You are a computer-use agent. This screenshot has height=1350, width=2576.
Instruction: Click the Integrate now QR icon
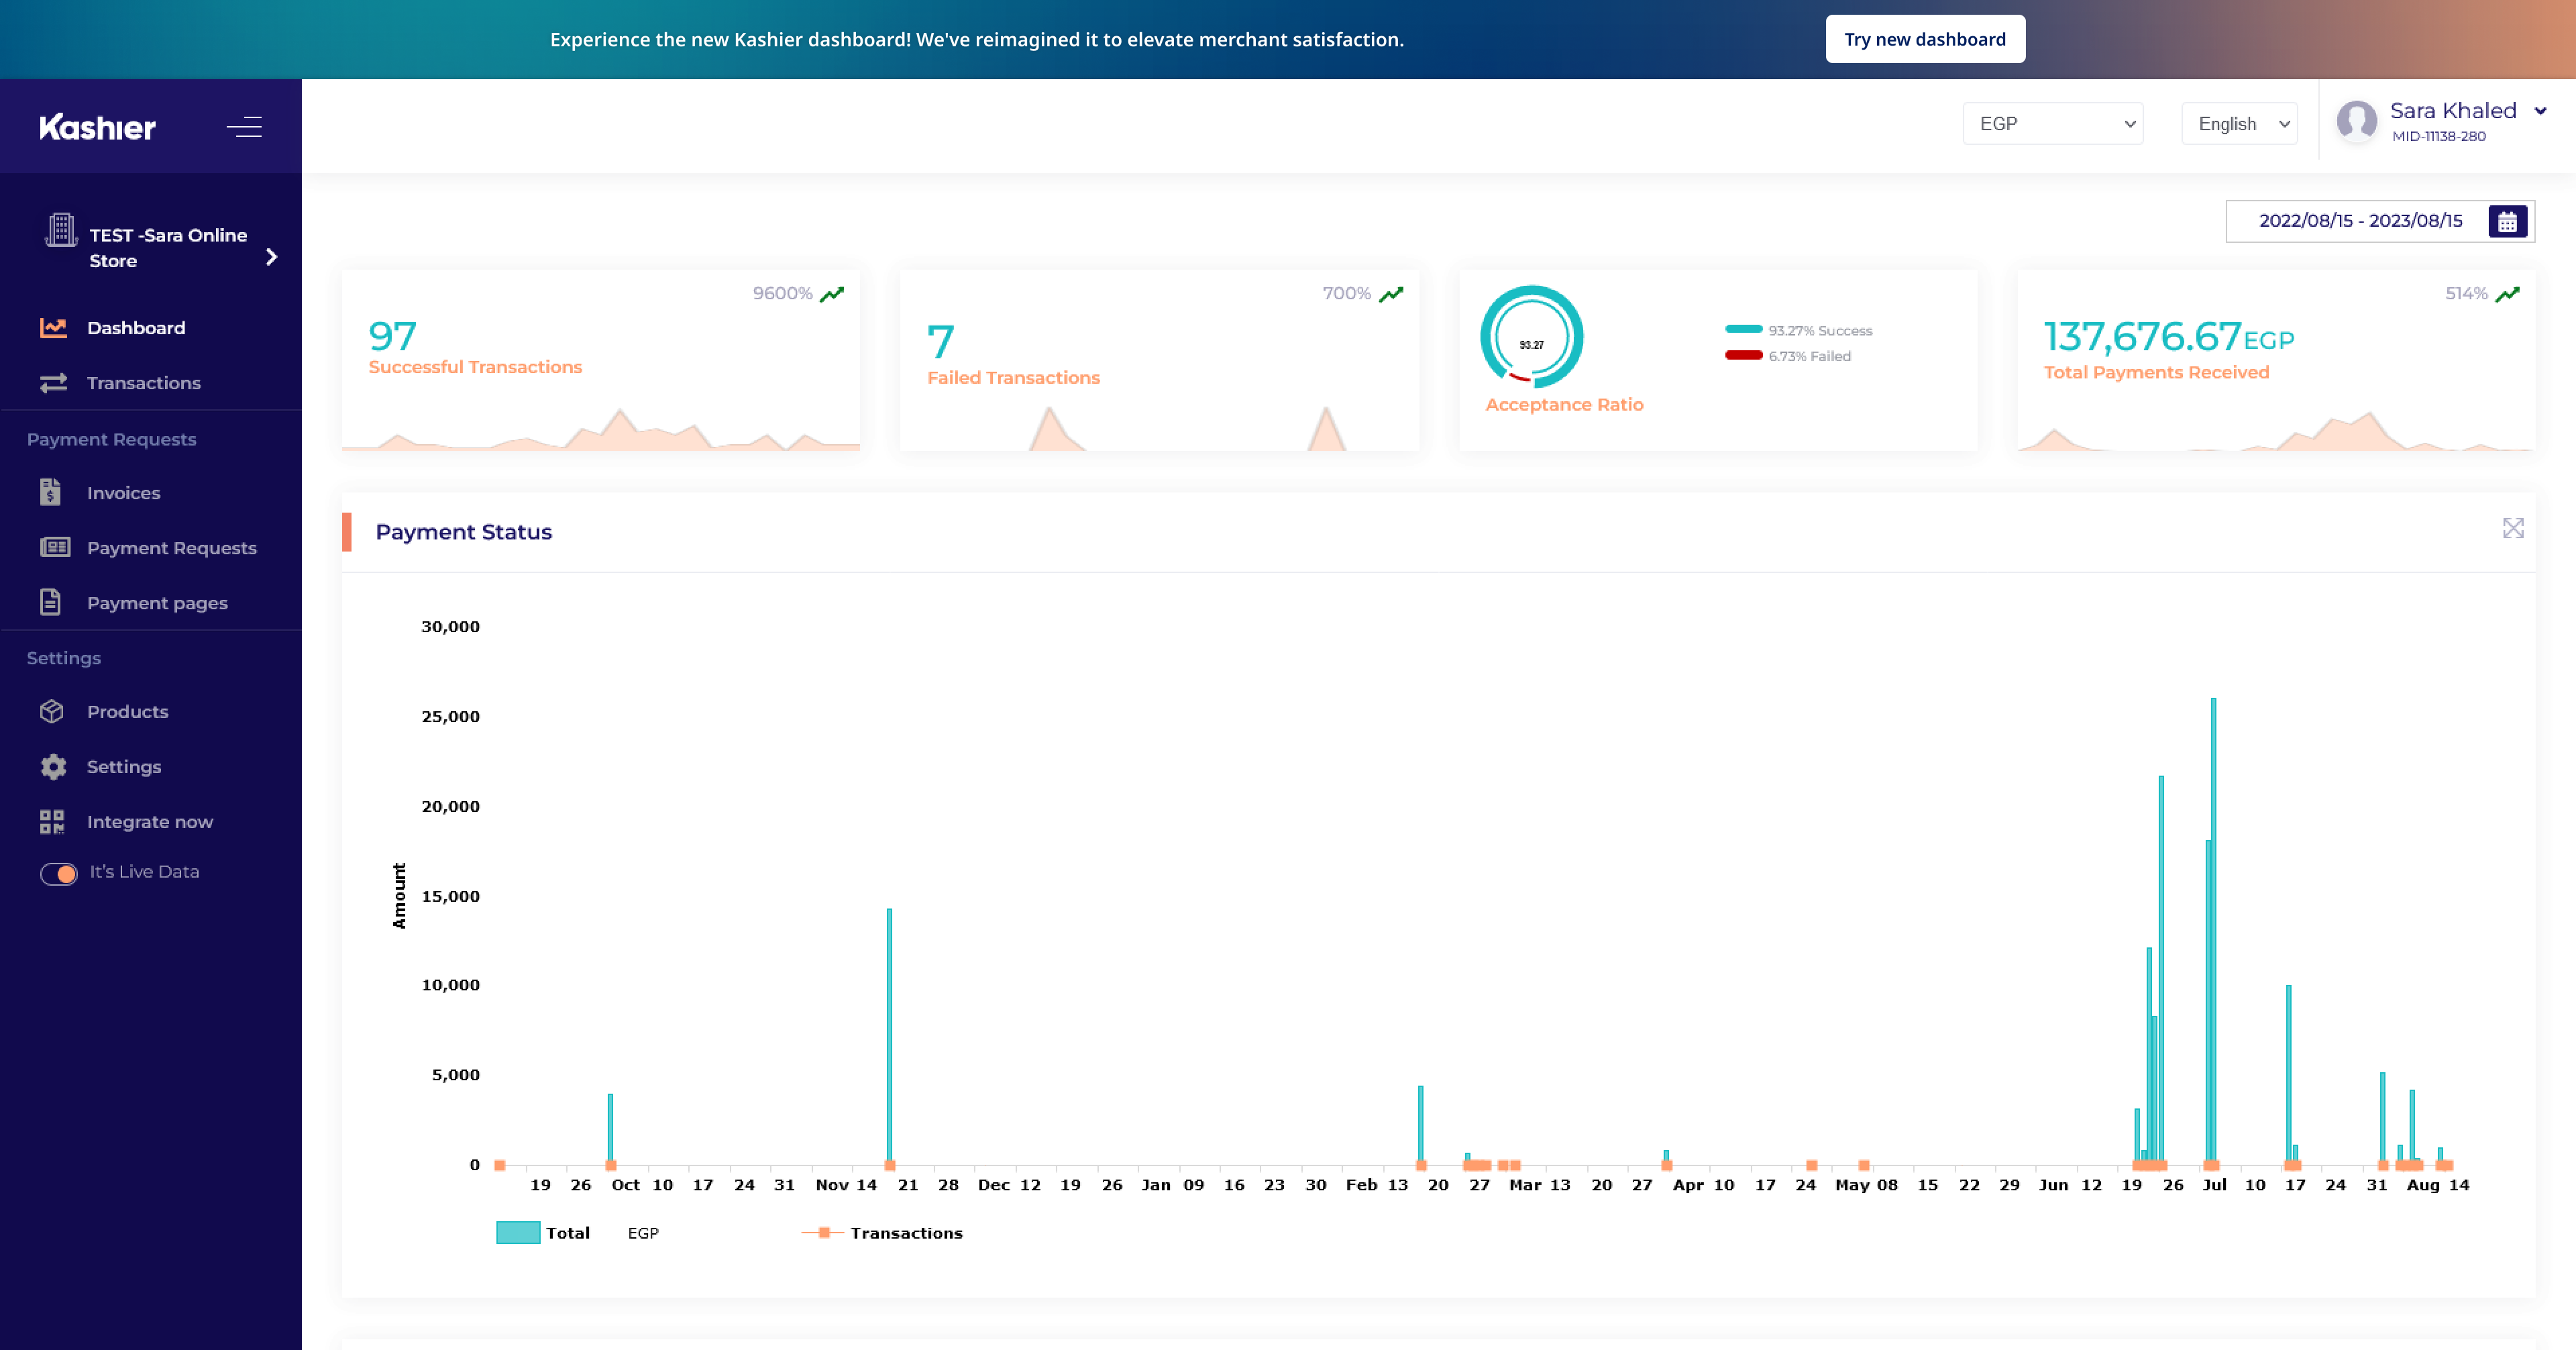52,821
